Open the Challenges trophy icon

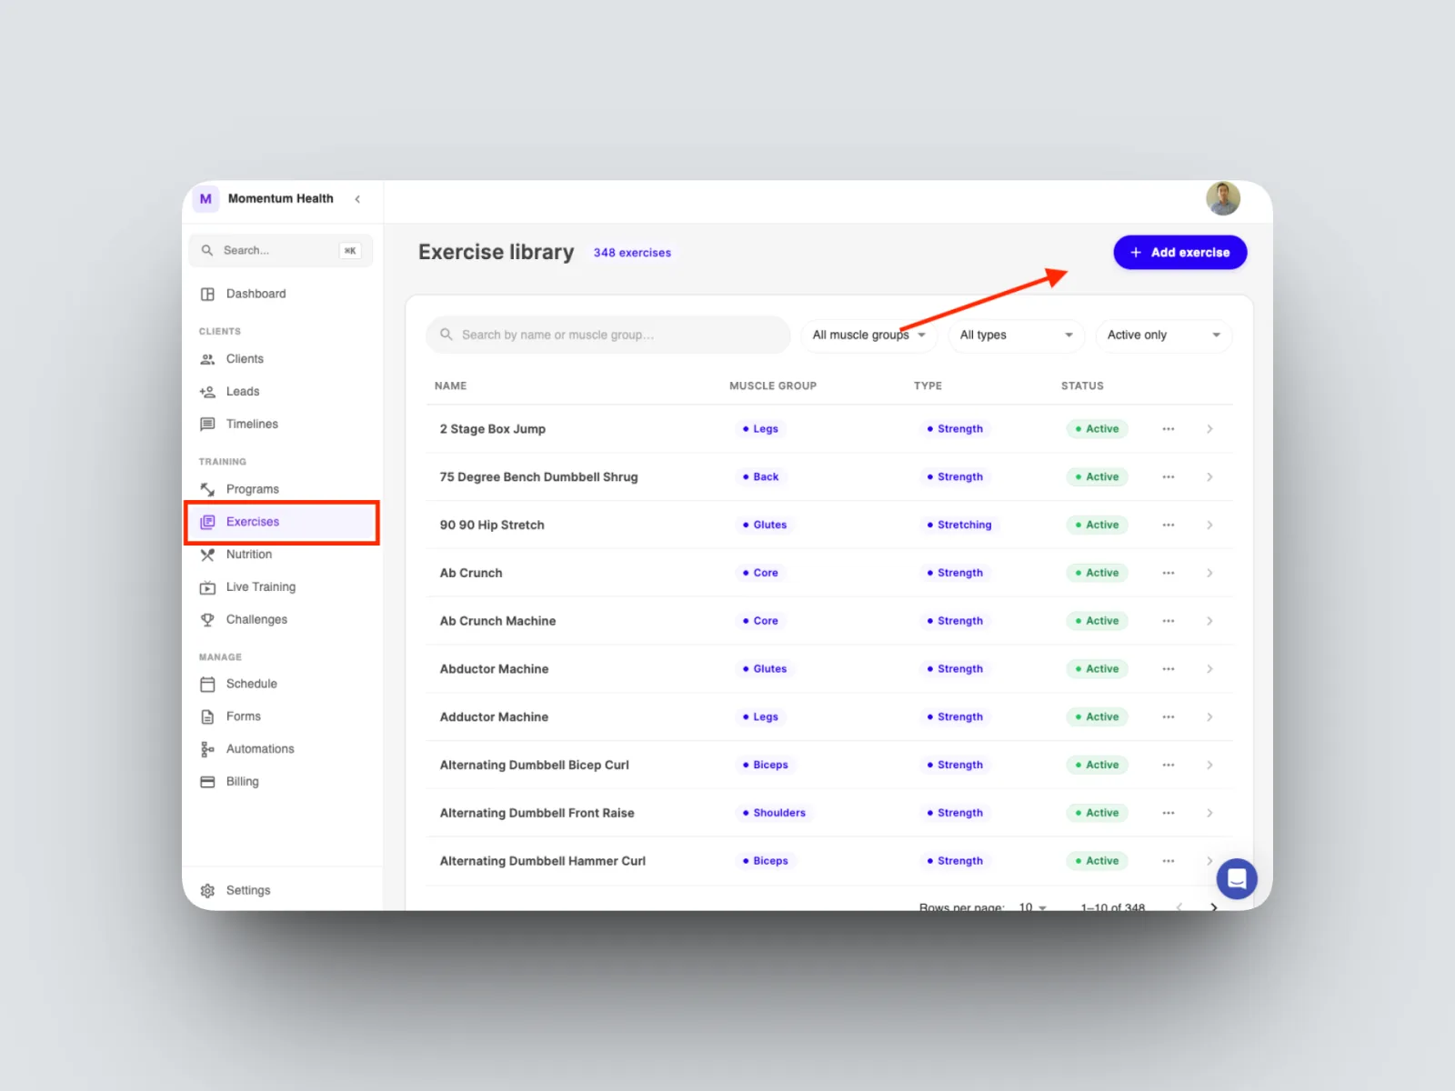tap(207, 620)
